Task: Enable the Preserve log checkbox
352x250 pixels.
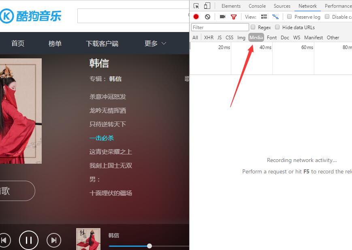Action: pos(289,17)
